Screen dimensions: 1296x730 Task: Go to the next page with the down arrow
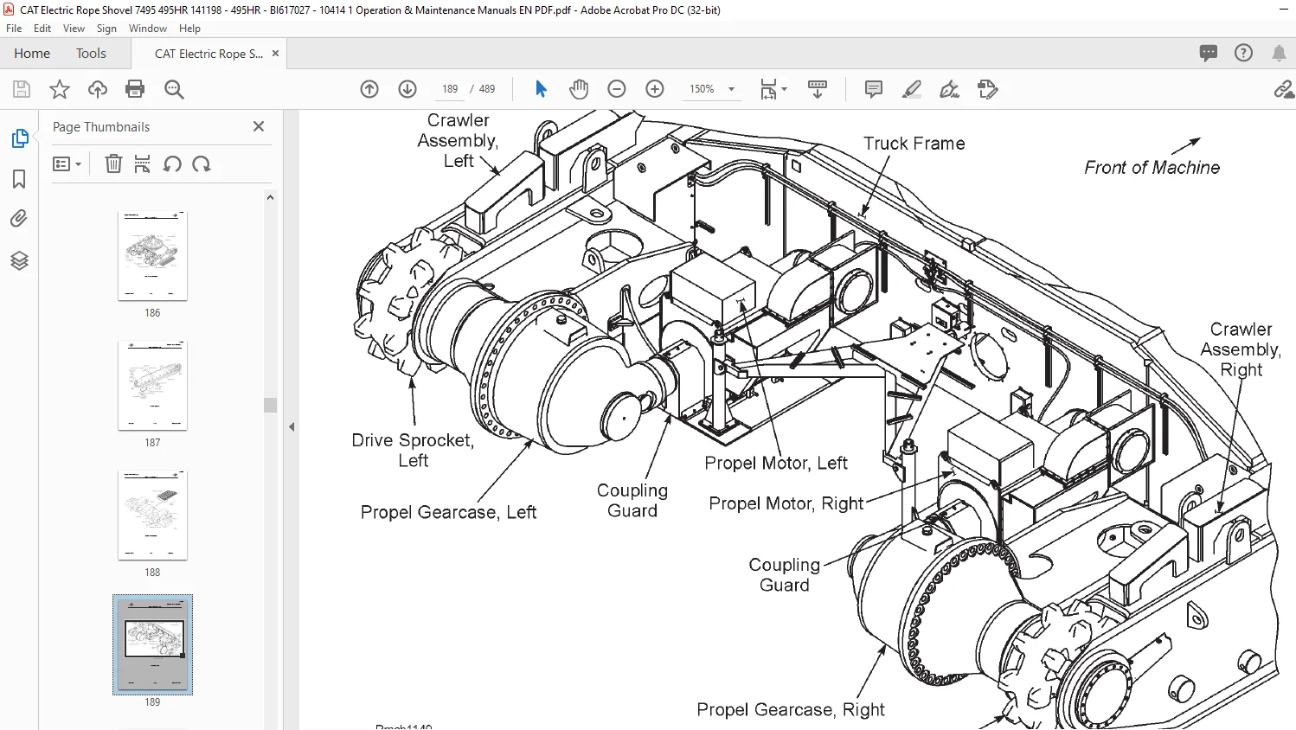pos(407,89)
